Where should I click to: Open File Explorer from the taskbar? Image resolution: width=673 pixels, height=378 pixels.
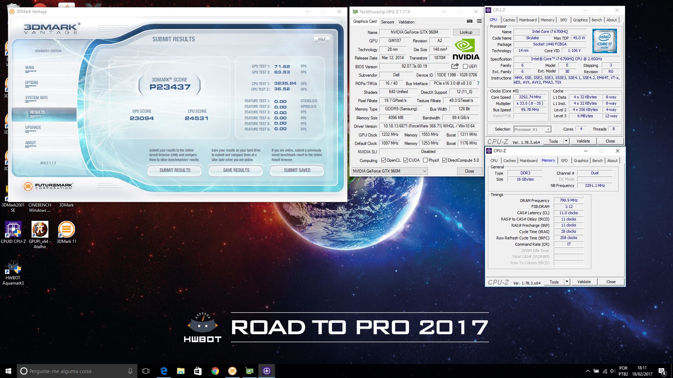coord(181,371)
